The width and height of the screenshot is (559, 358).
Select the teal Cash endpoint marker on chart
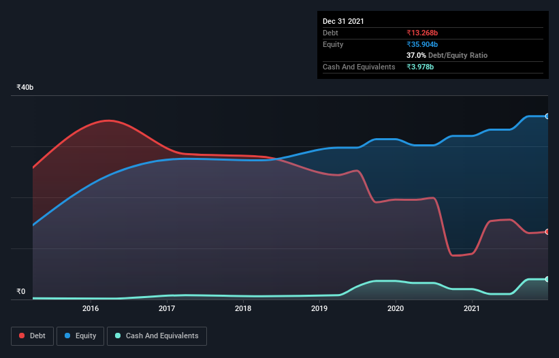click(547, 279)
